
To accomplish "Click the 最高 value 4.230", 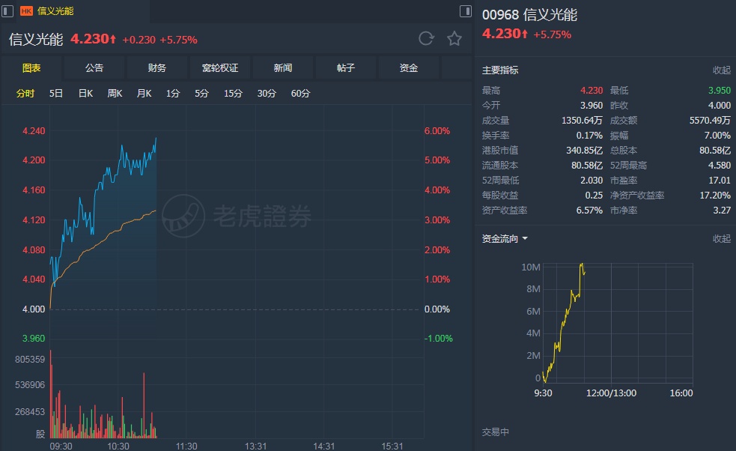I will 591,90.
